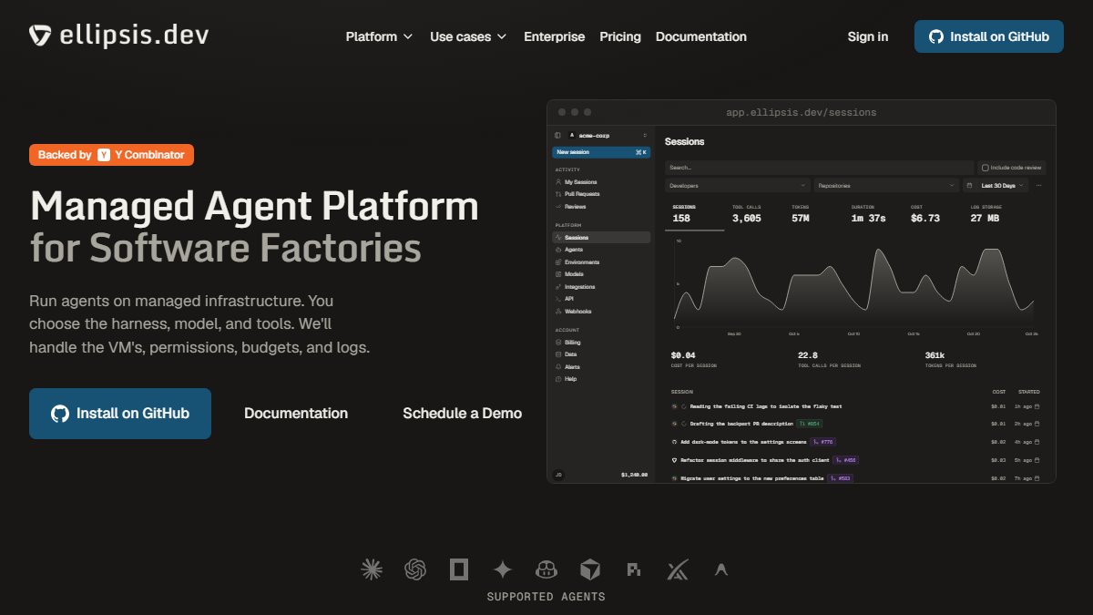Open Documentation in the top navigation

coord(701,36)
